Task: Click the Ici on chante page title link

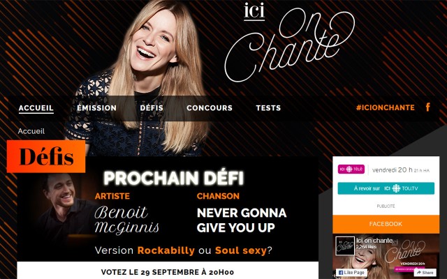Action: [x=374, y=241]
